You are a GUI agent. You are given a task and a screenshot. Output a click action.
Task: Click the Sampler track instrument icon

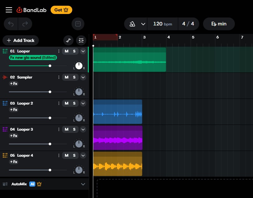(x=5, y=77)
